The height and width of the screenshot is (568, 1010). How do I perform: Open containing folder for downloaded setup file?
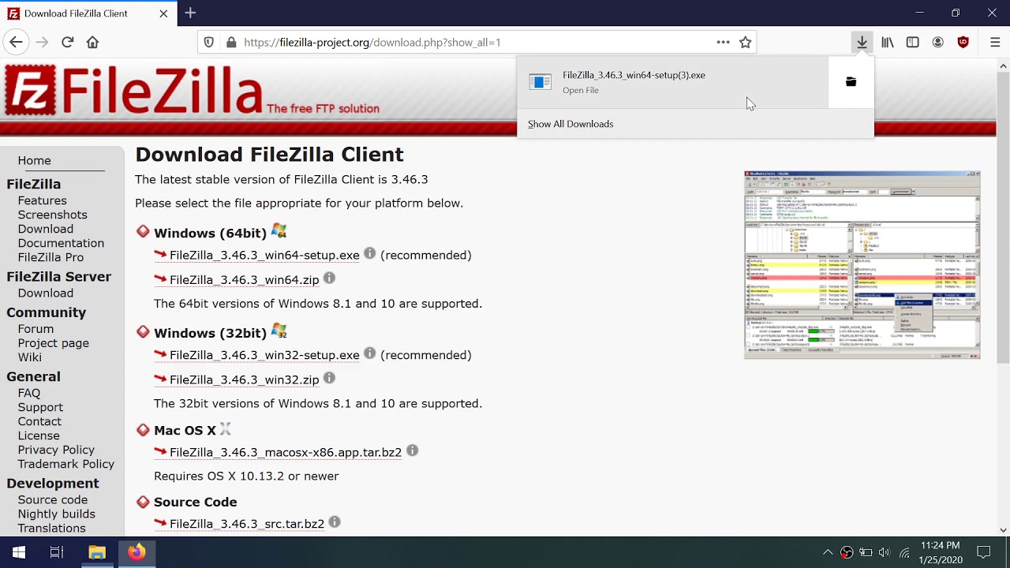point(851,82)
